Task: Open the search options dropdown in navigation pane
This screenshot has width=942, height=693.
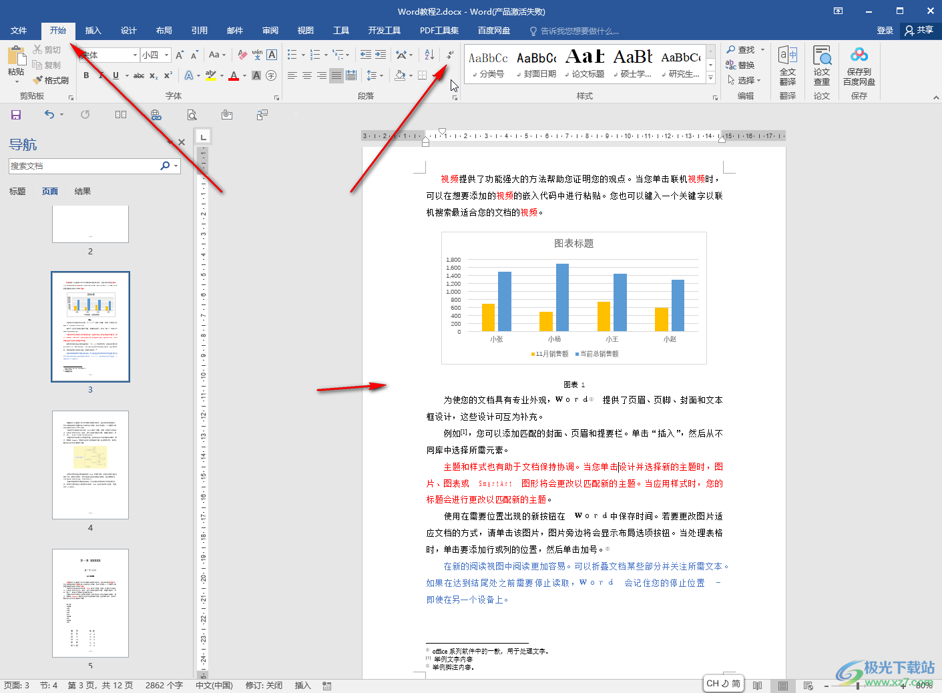Action: click(176, 166)
